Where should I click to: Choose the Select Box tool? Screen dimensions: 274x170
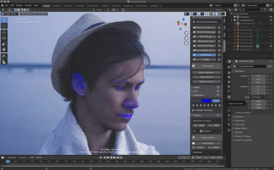point(4,20)
